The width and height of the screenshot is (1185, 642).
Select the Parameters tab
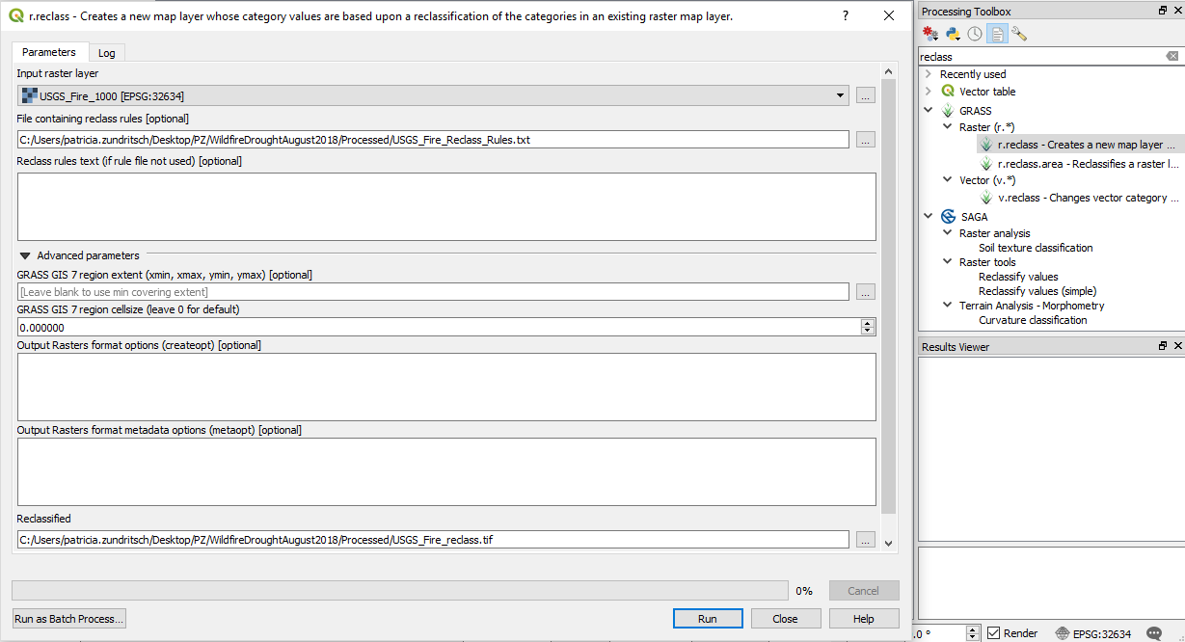click(x=49, y=52)
